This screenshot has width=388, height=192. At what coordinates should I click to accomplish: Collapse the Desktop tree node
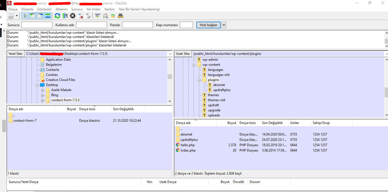coord(37,85)
